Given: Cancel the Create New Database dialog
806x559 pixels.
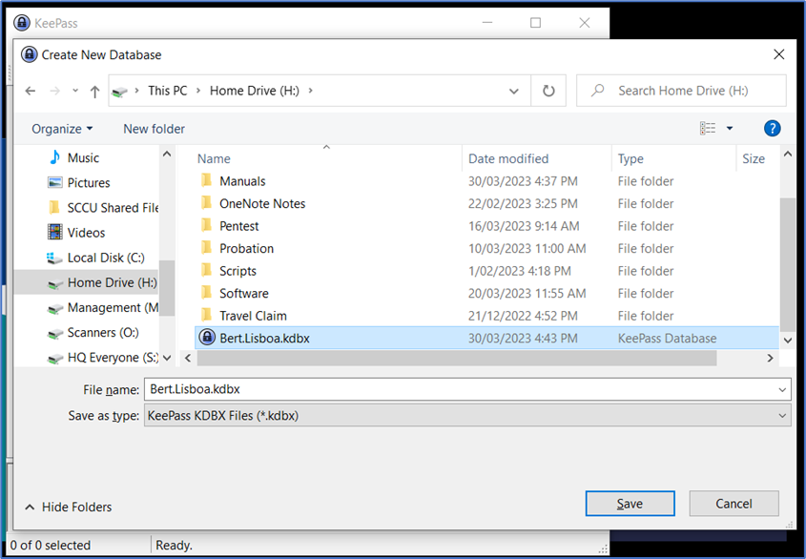Looking at the screenshot, I should [734, 504].
